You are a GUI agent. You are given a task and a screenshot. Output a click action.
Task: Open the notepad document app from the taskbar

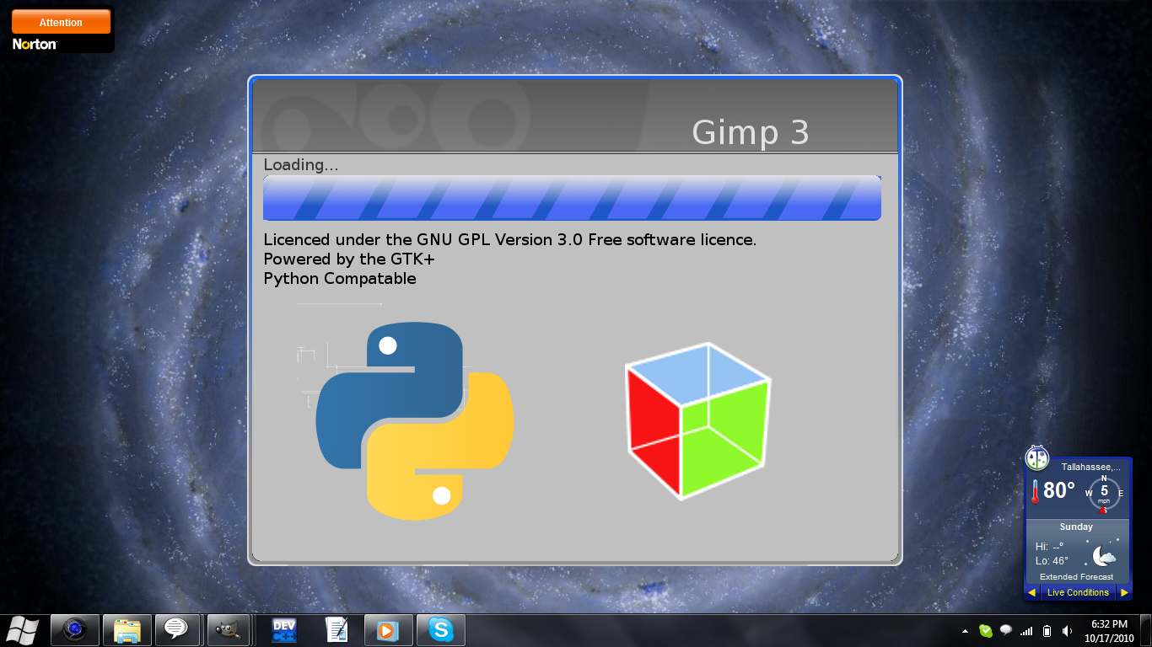[x=336, y=629]
